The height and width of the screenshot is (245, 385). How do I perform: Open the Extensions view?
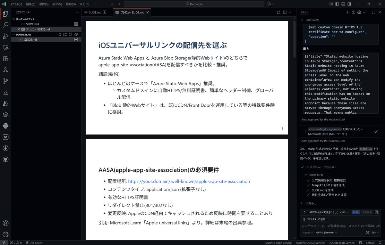click(5, 59)
